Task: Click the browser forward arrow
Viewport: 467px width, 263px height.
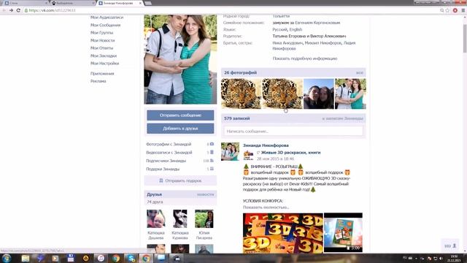Action: [11, 10]
